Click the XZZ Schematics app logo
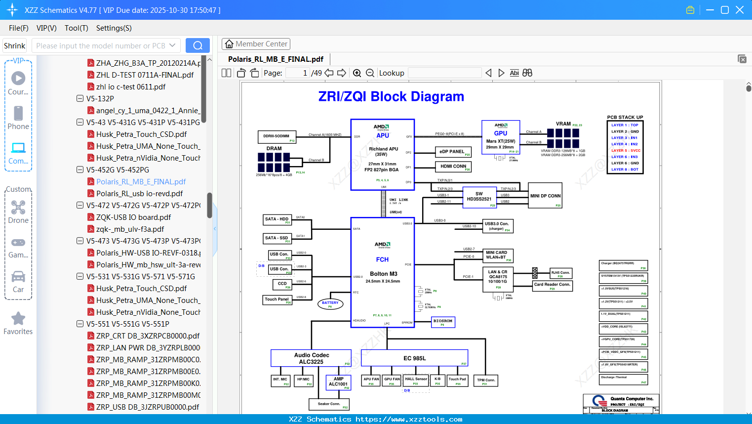Image resolution: width=752 pixels, height=424 pixels. [x=12, y=10]
